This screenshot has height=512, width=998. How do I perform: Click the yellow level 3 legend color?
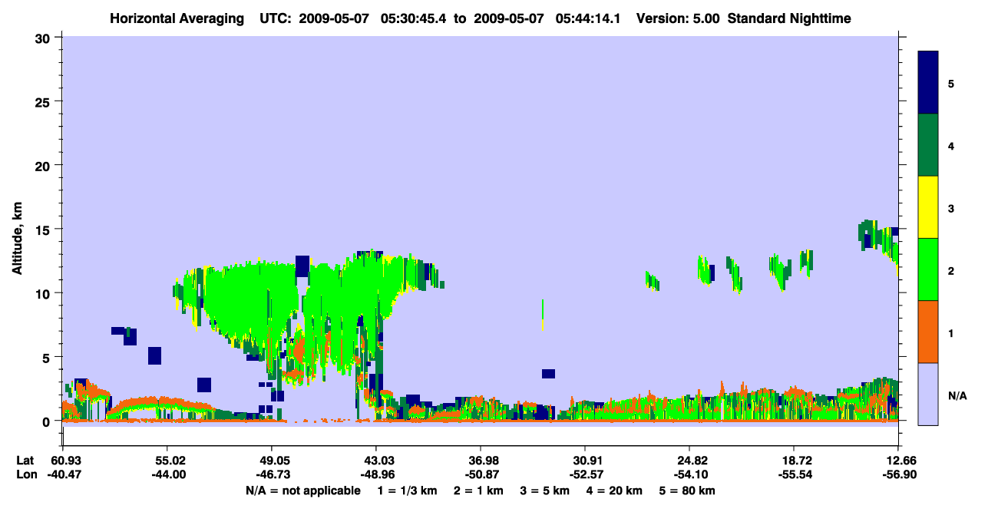click(x=928, y=207)
